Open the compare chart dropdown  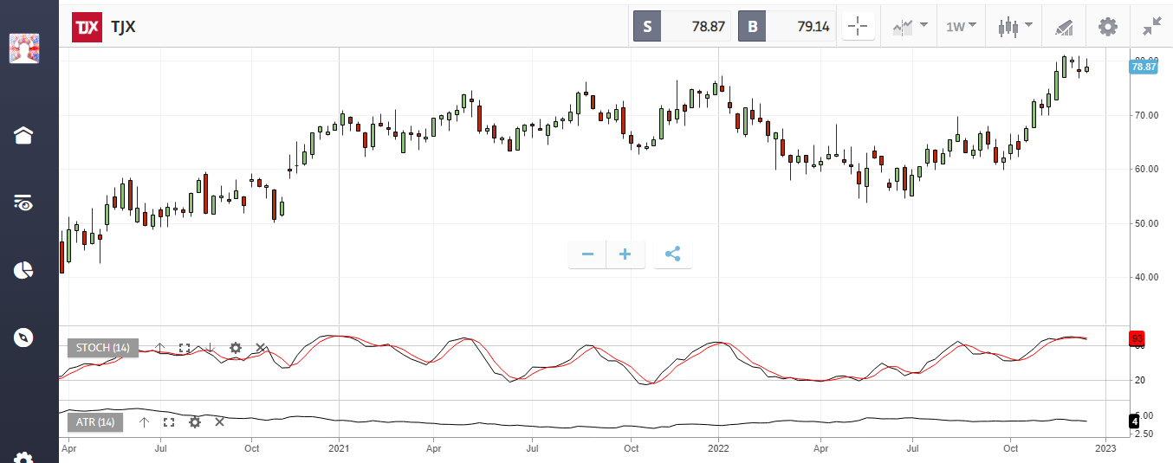pos(910,27)
